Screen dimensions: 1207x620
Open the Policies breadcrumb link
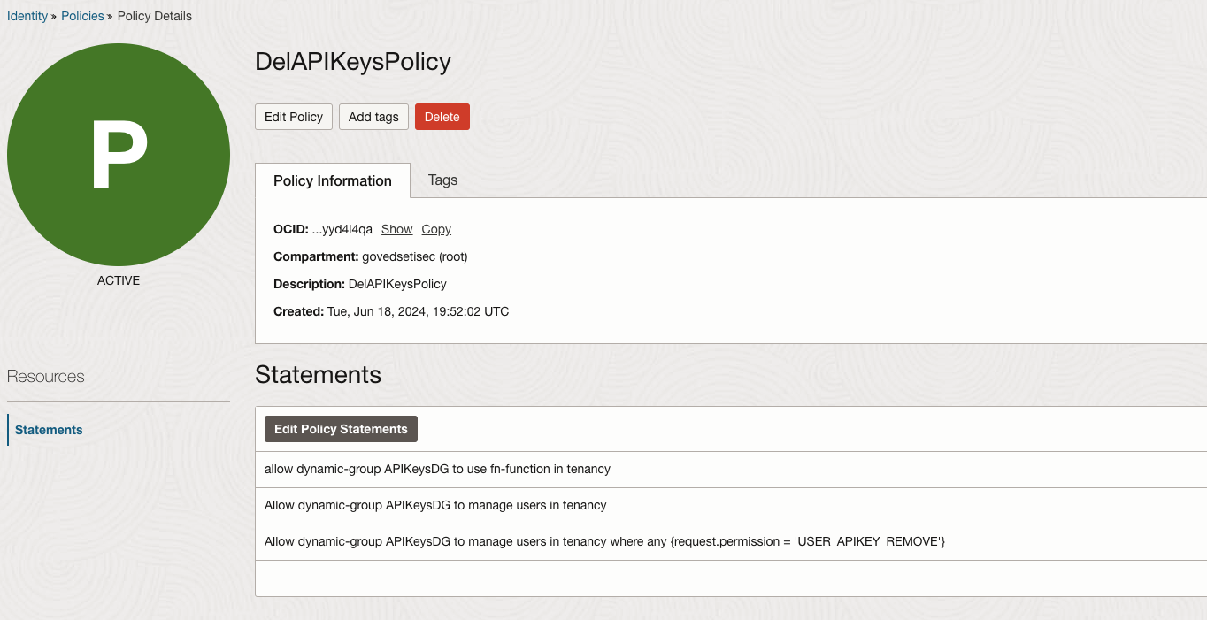(x=82, y=15)
